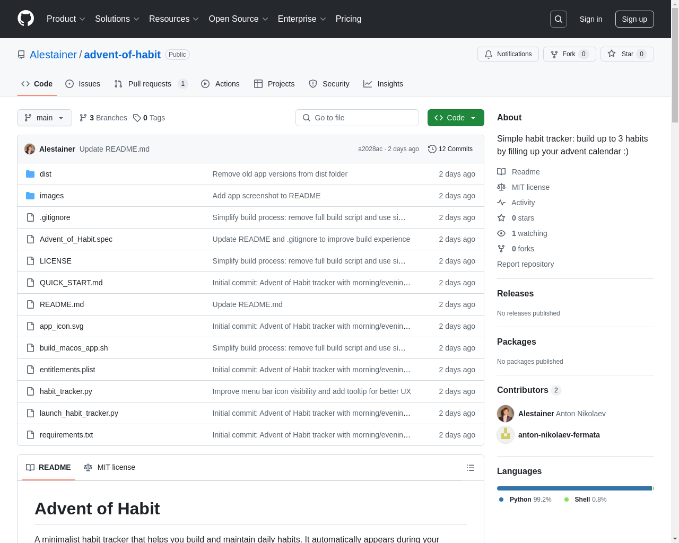
Task: Click Sign in
Action: coord(591,19)
